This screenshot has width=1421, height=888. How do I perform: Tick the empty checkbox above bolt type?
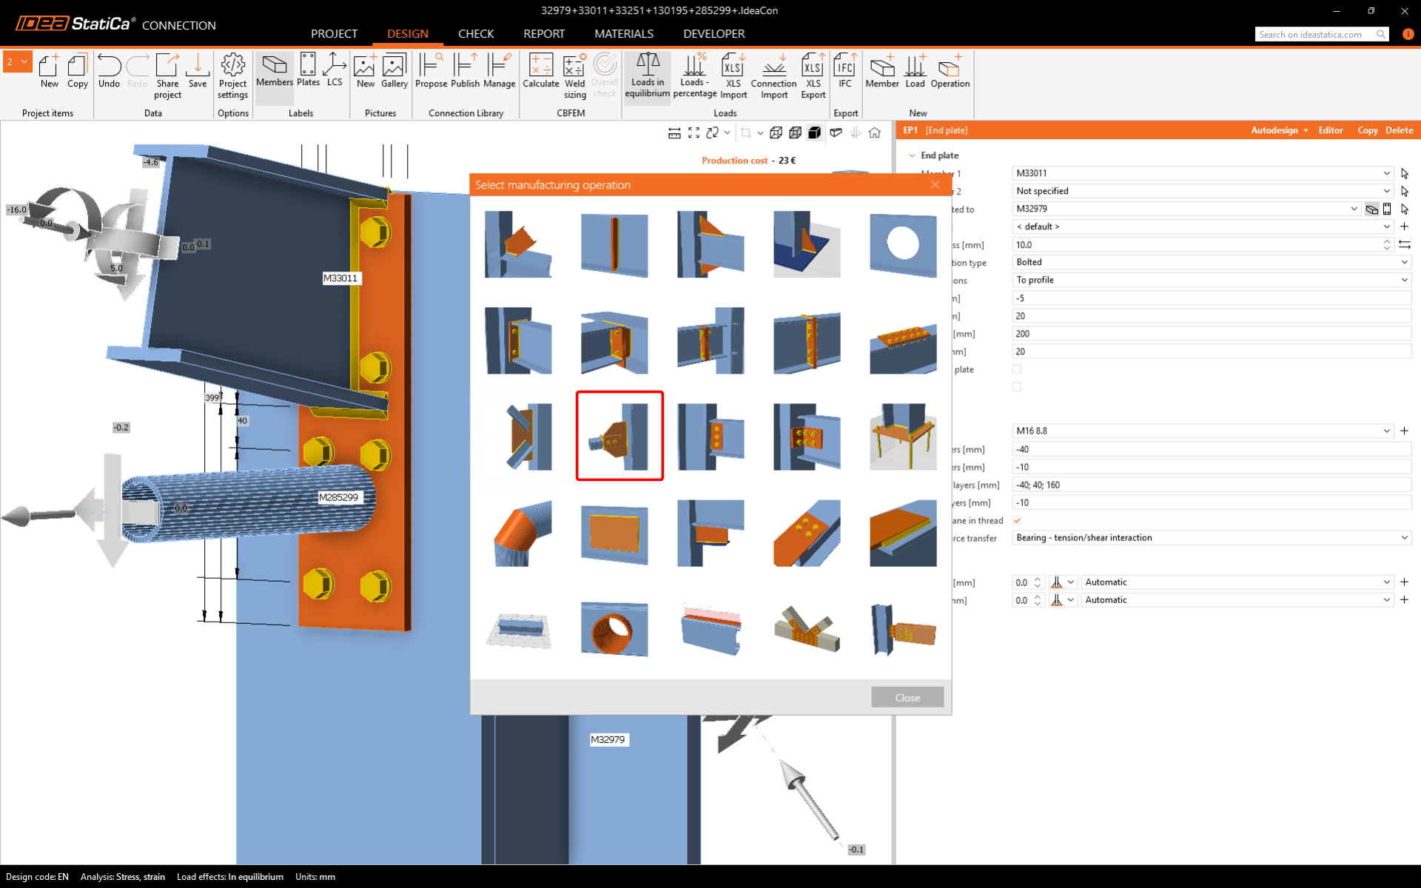pyautogui.click(x=1017, y=387)
